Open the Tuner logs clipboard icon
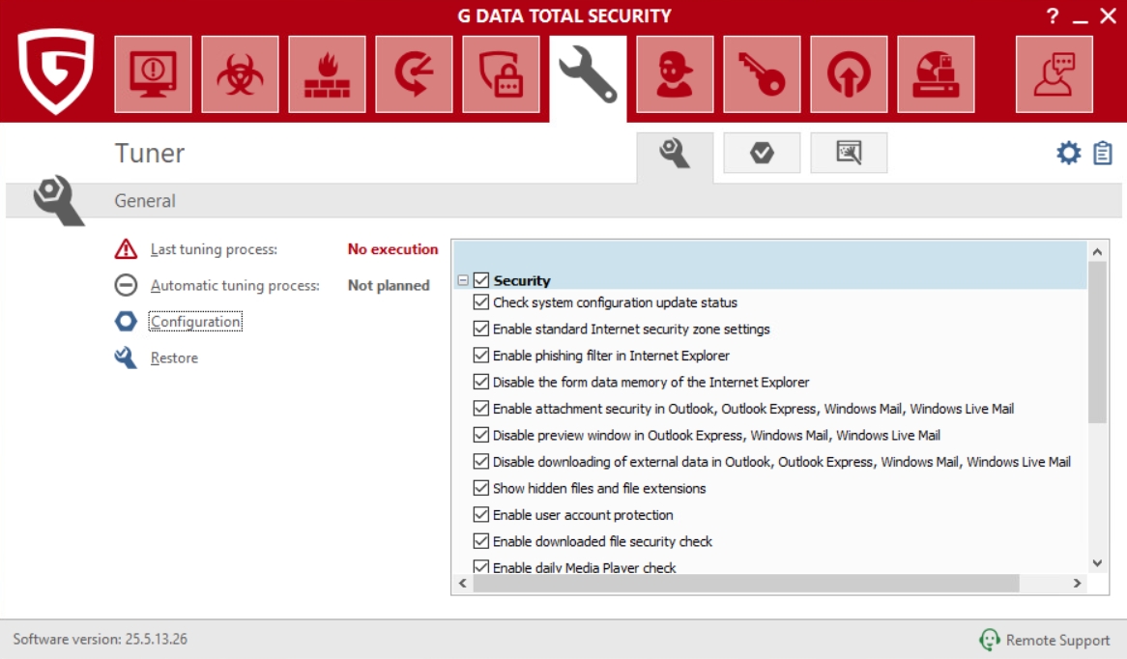 (x=1103, y=153)
